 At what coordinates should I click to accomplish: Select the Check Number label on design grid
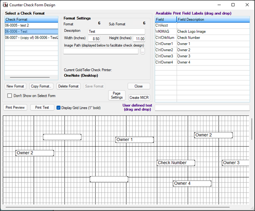(176, 163)
